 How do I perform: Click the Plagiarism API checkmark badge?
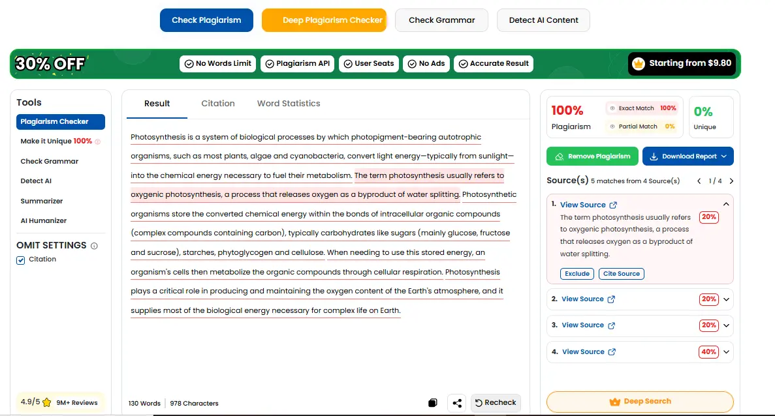[x=298, y=64]
